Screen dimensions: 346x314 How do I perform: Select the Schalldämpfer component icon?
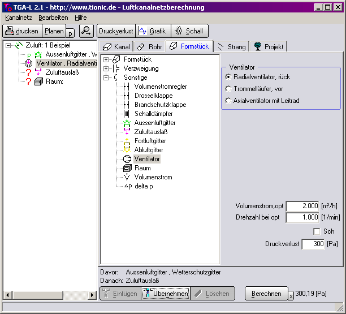point(127,114)
